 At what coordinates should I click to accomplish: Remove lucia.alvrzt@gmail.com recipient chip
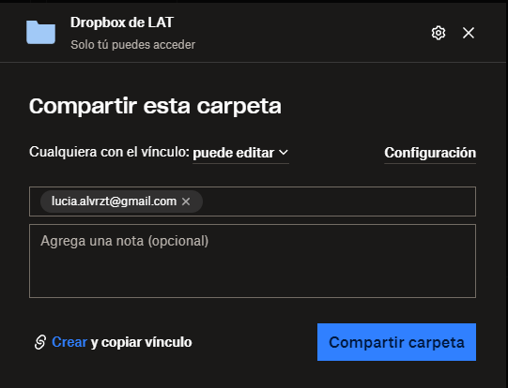186,201
